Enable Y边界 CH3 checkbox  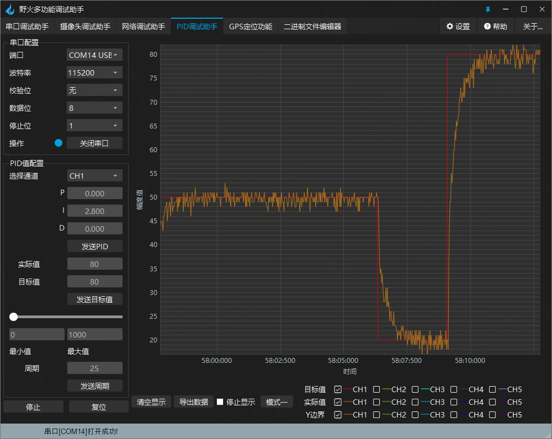tap(415, 415)
